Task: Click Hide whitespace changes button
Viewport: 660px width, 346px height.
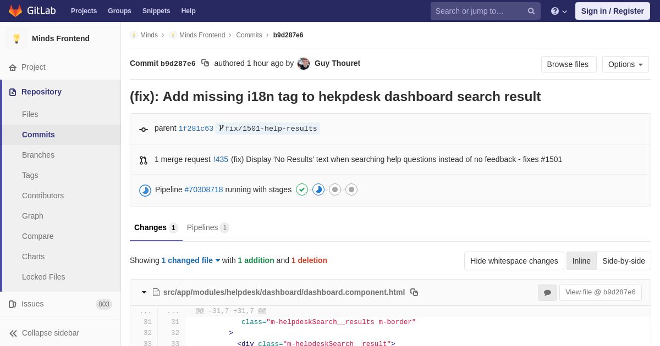Action: [514, 261]
